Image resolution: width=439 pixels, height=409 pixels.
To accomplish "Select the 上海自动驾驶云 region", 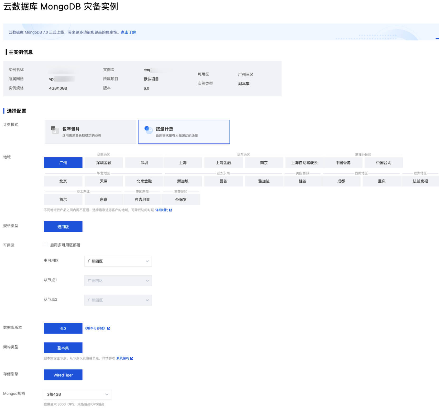I will [304, 163].
